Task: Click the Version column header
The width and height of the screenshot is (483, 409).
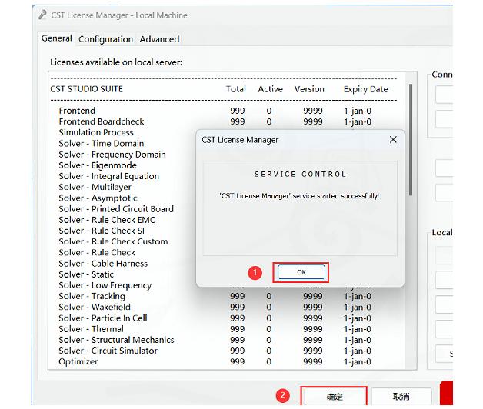Action: point(309,89)
